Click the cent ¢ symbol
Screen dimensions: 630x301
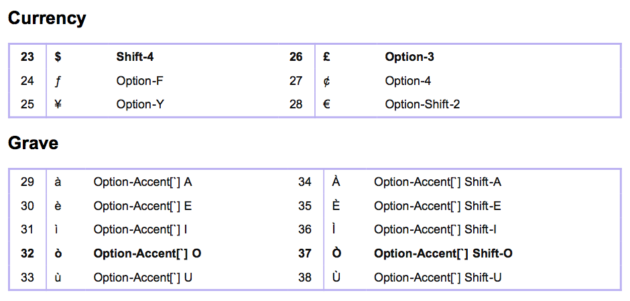[x=326, y=81]
